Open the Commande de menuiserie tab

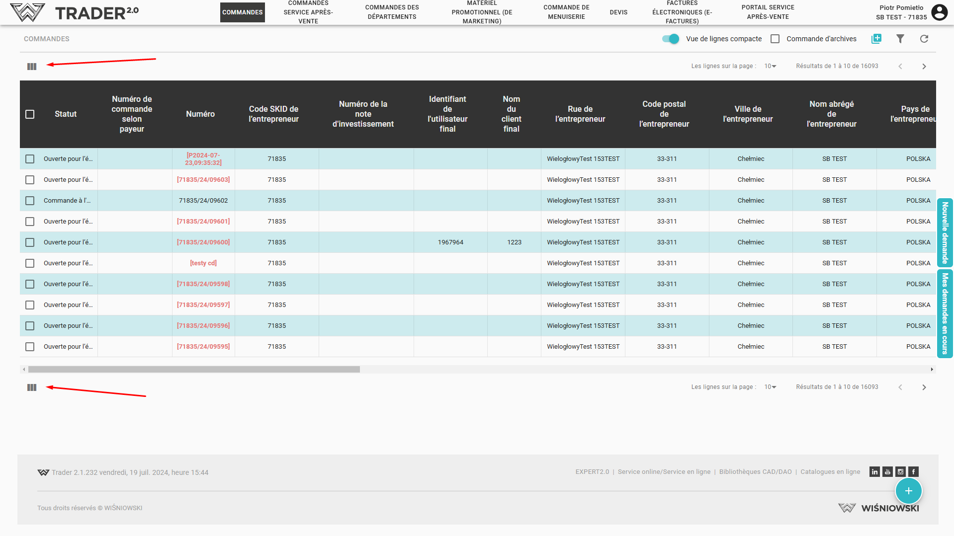pos(566,12)
